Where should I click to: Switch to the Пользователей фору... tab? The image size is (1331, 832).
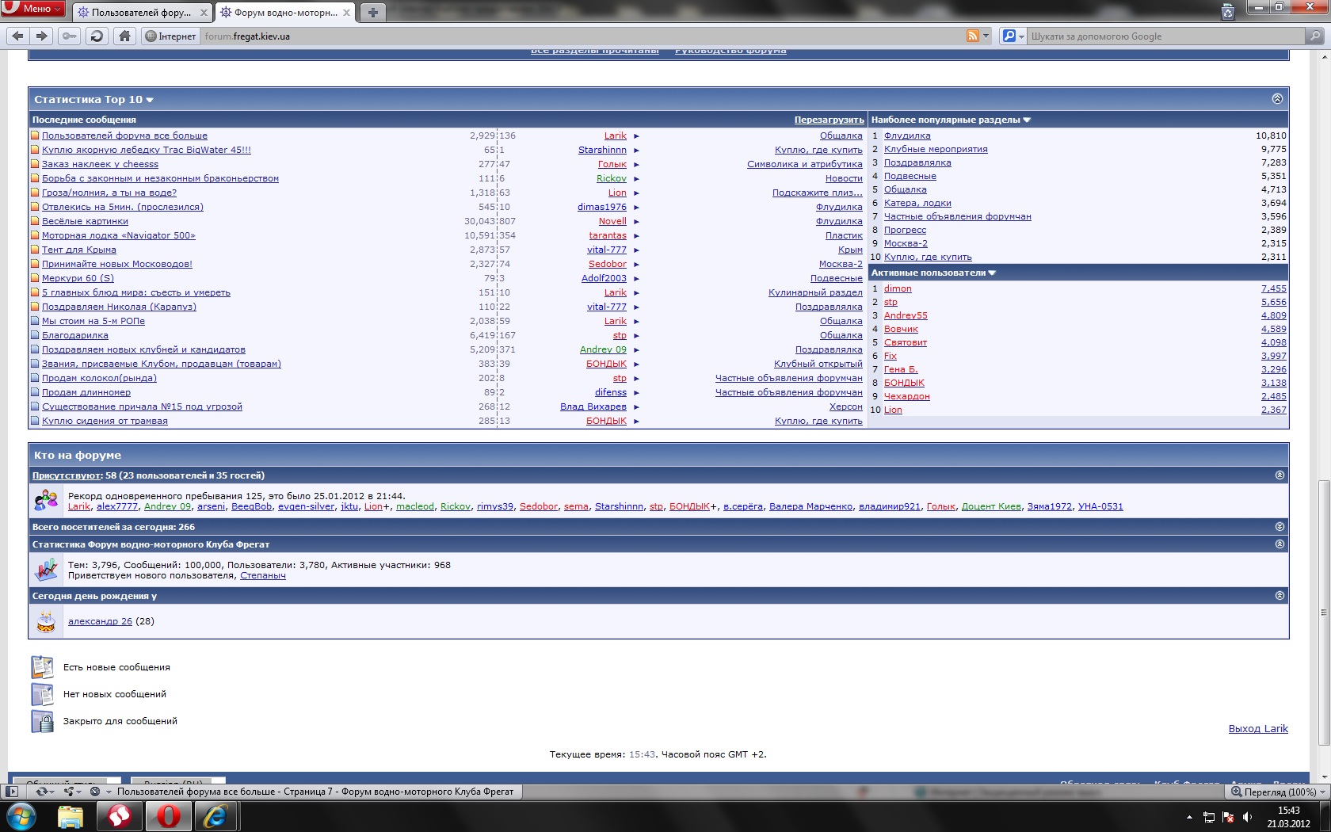click(141, 13)
